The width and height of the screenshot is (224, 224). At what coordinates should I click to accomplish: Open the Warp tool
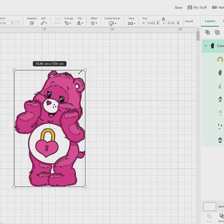(130, 23)
